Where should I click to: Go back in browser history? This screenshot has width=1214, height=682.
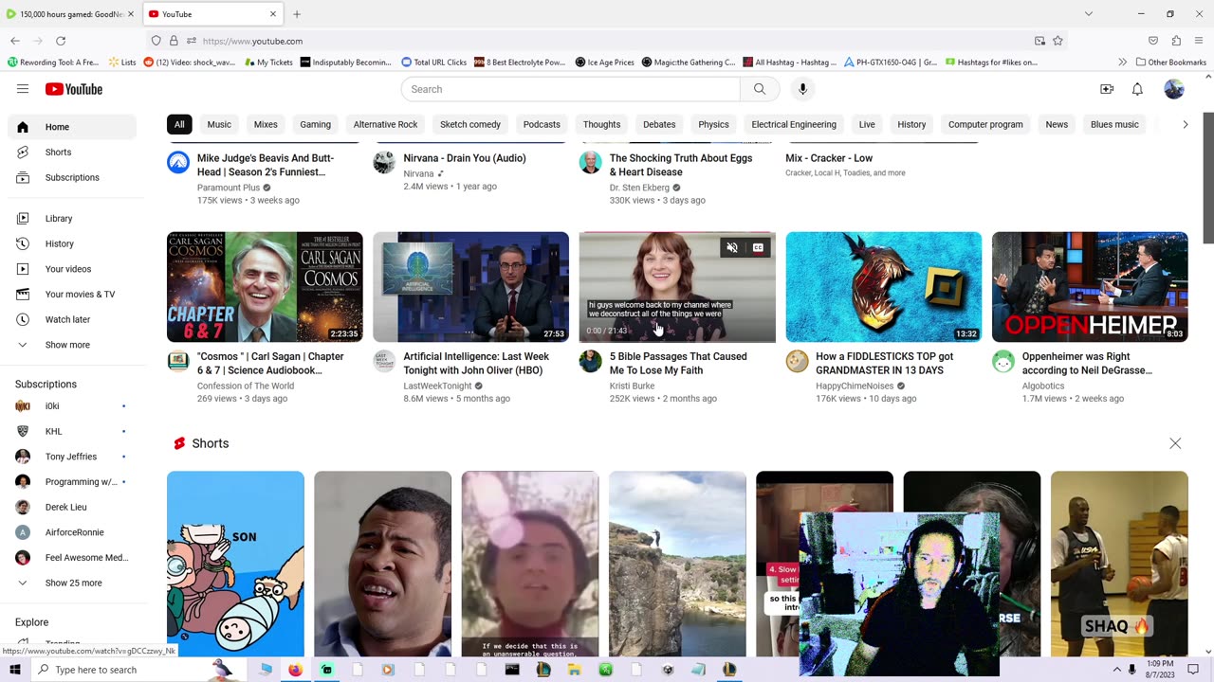point(15,41)
